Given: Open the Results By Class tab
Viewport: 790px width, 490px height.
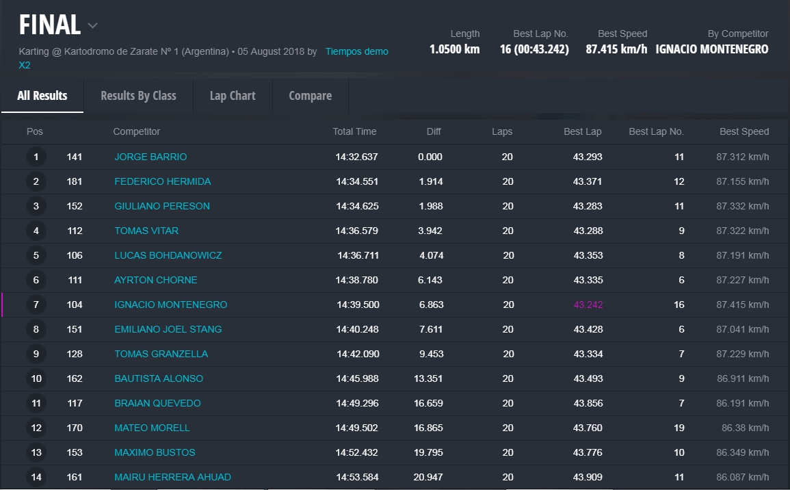Looking at the screenshot, I should coord(138,96).
